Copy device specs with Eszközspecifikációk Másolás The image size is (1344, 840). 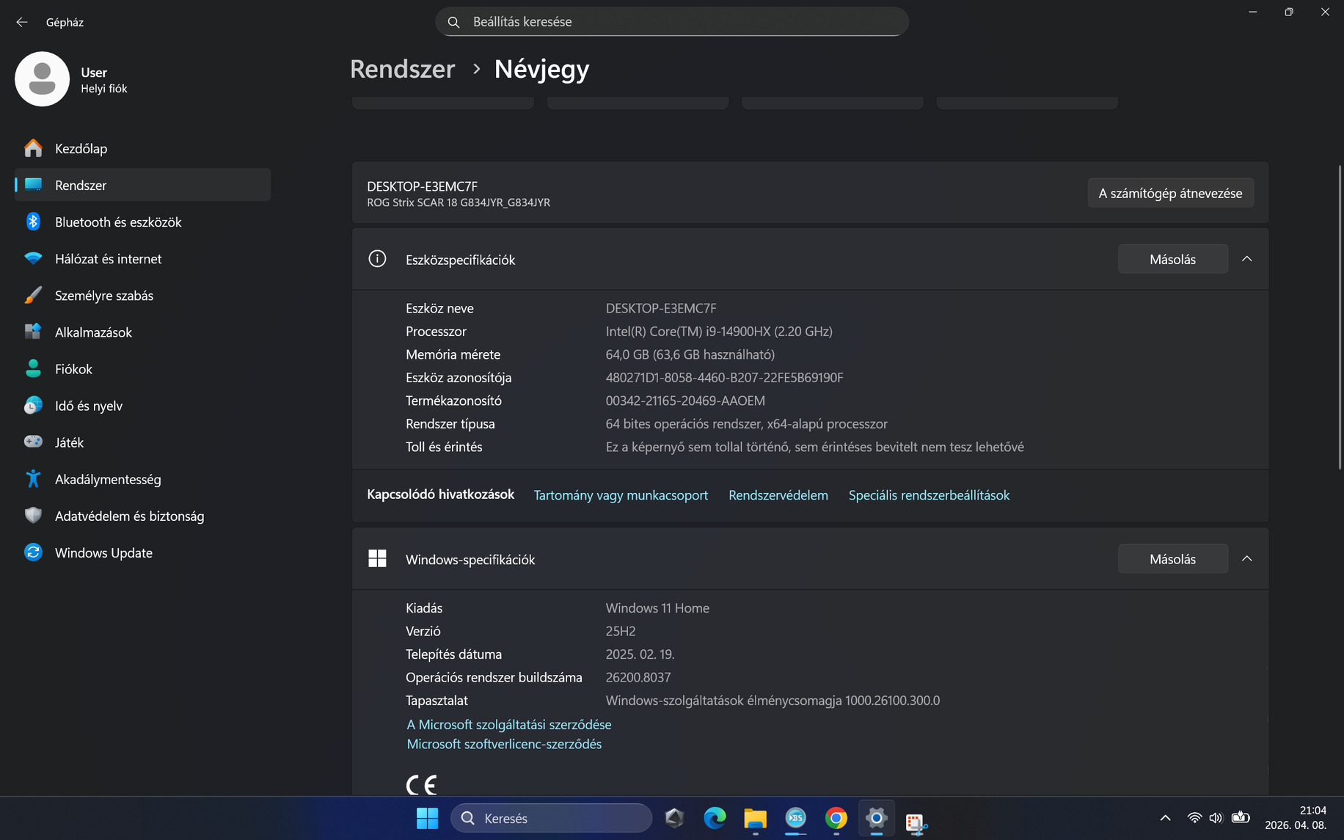click(1172, 259)
